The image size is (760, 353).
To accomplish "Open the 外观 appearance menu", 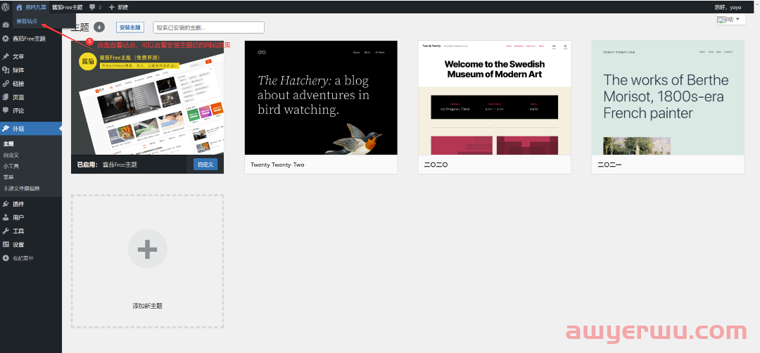I will [x=31, y=128].
